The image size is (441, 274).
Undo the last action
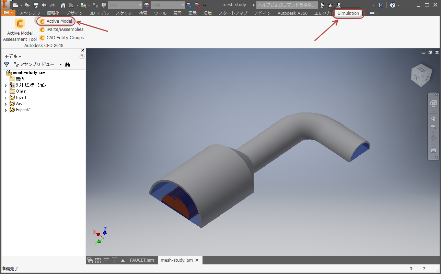click(44, 5)
